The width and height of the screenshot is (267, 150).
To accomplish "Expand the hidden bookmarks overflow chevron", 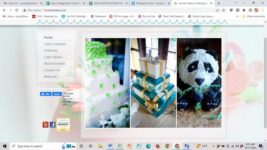I will (x=237, y=16).
